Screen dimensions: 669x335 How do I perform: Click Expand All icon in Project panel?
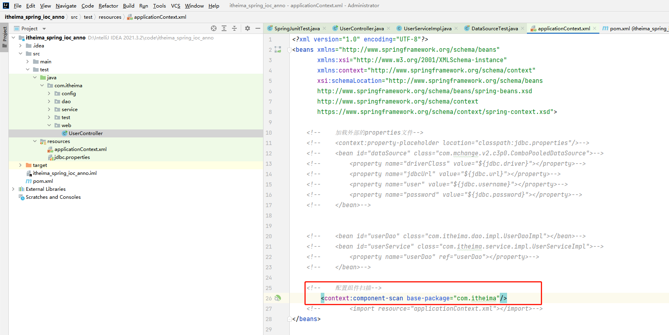tap(224, 28)
